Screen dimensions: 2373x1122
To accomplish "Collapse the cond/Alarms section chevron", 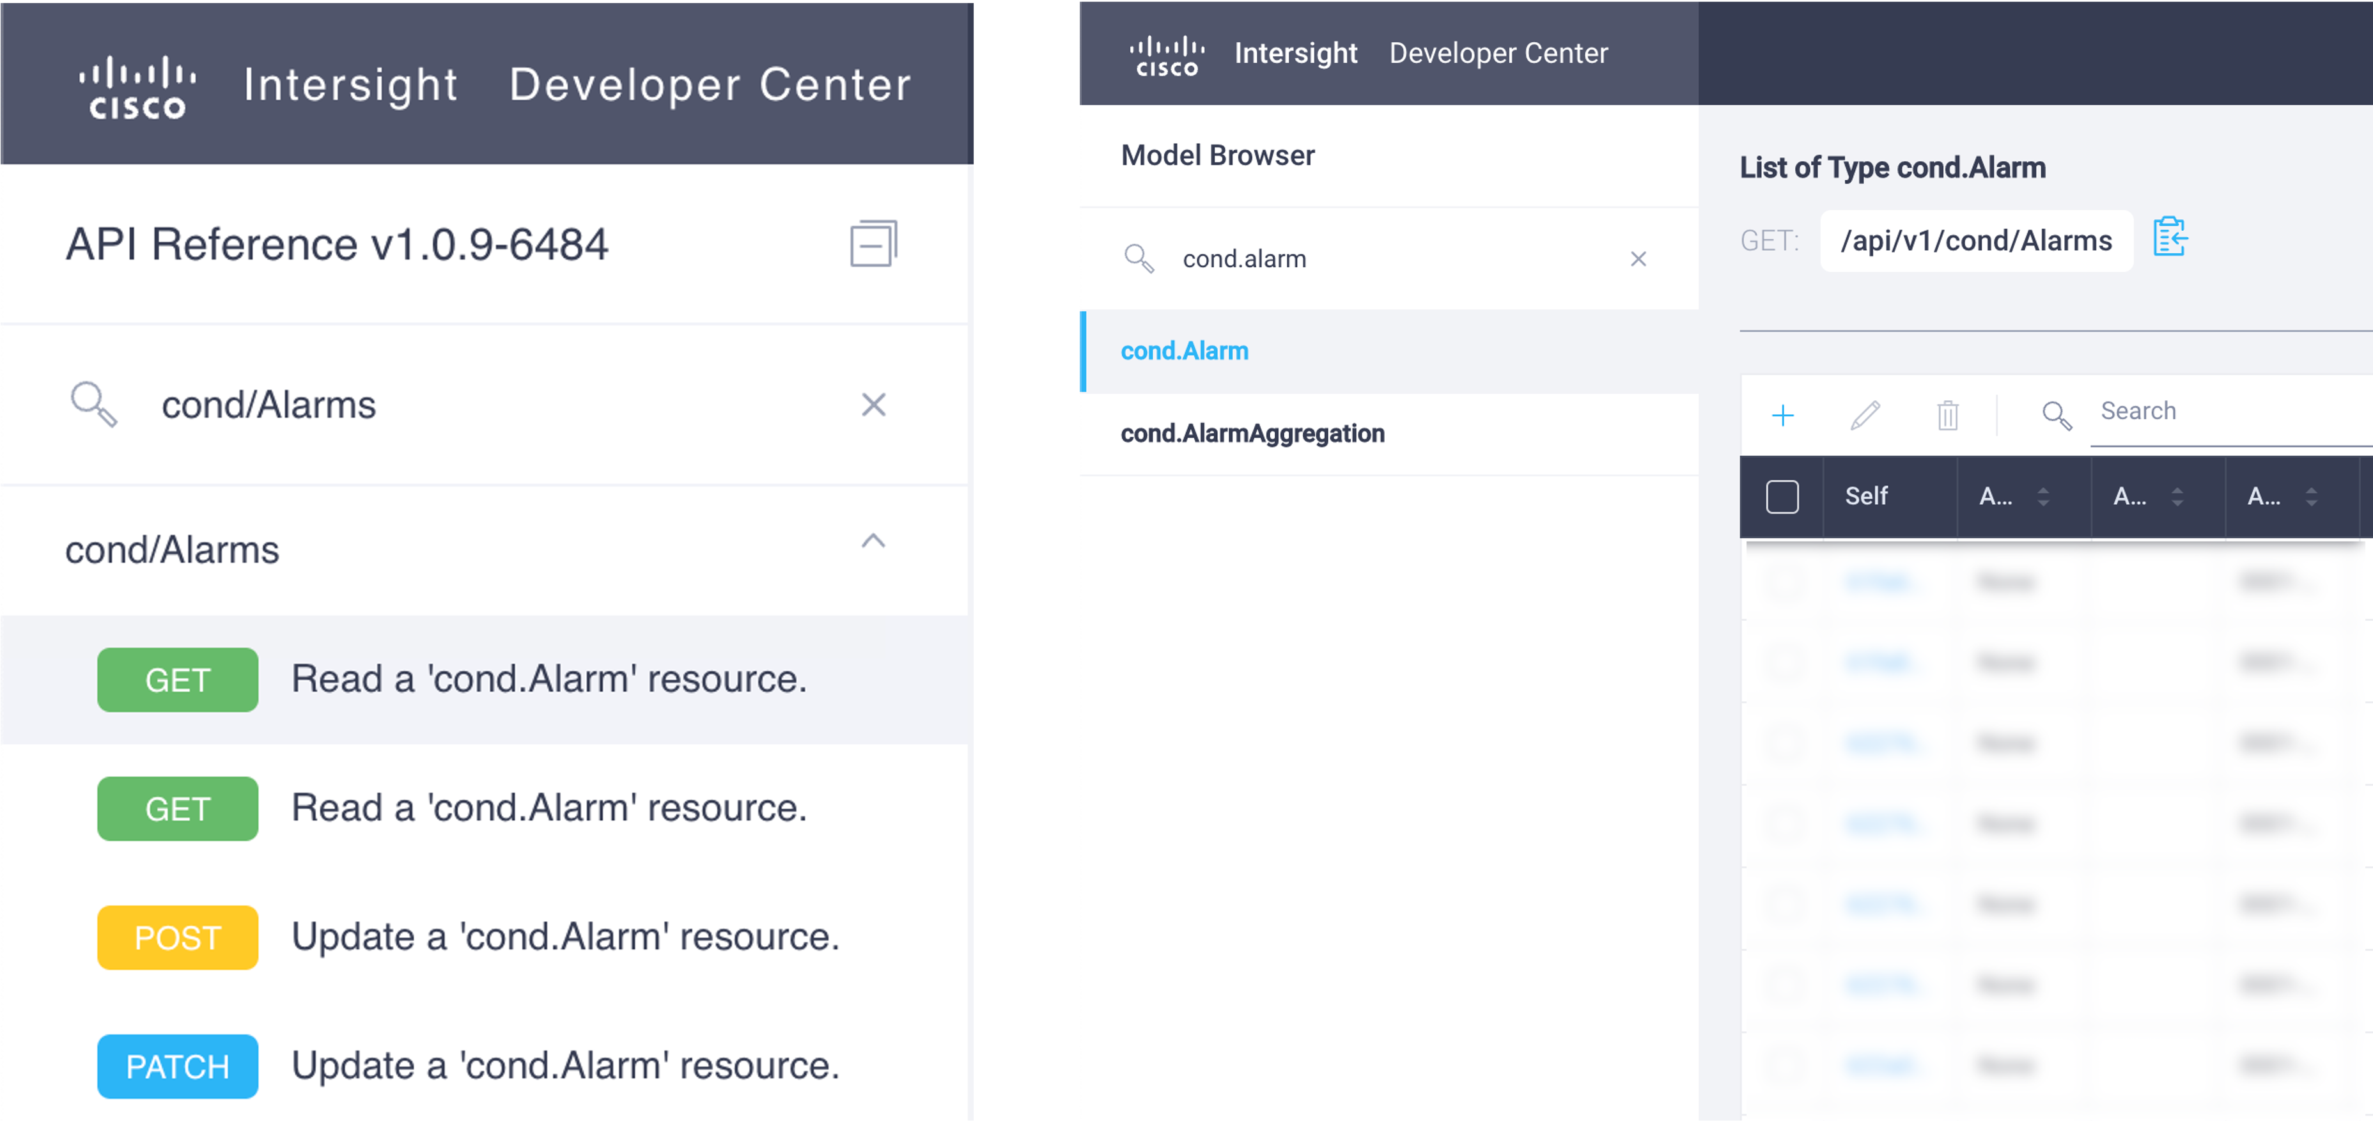I will click(x=873, y=542).
